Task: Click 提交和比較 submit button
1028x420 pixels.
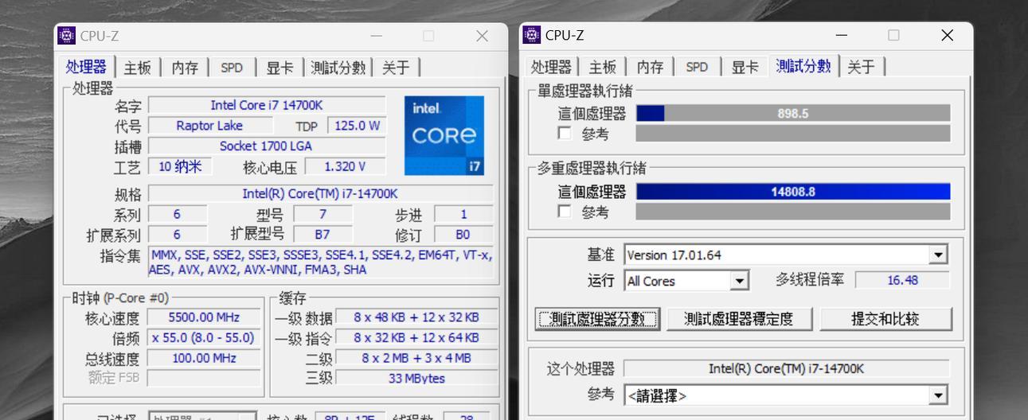Action: pos(885,319)
